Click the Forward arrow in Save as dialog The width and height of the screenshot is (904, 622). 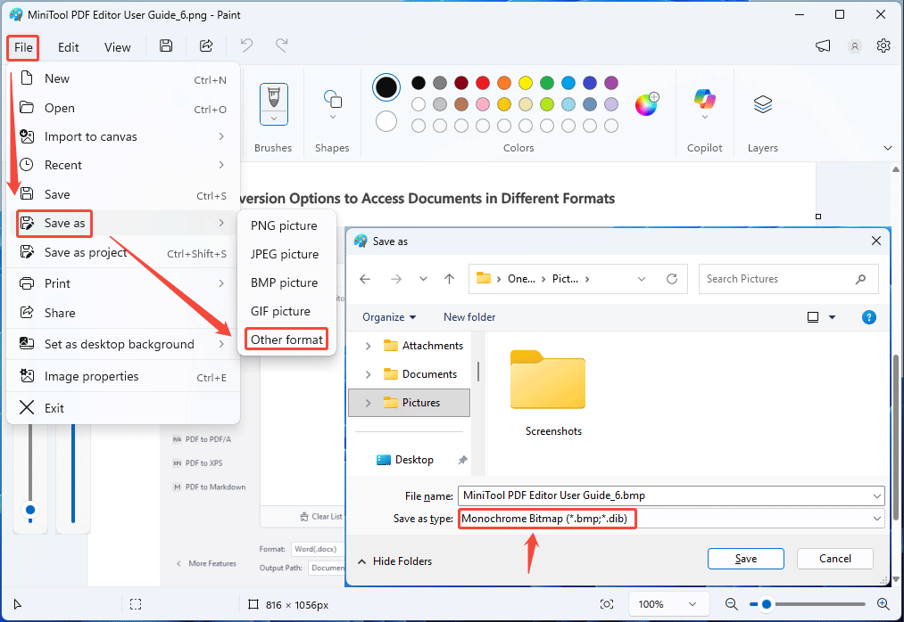tap(396, 279)
